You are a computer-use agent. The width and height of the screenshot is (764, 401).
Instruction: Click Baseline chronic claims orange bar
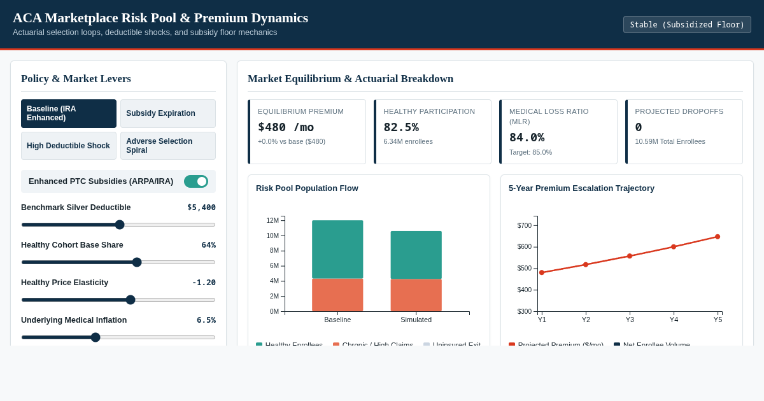coord(337,295)
